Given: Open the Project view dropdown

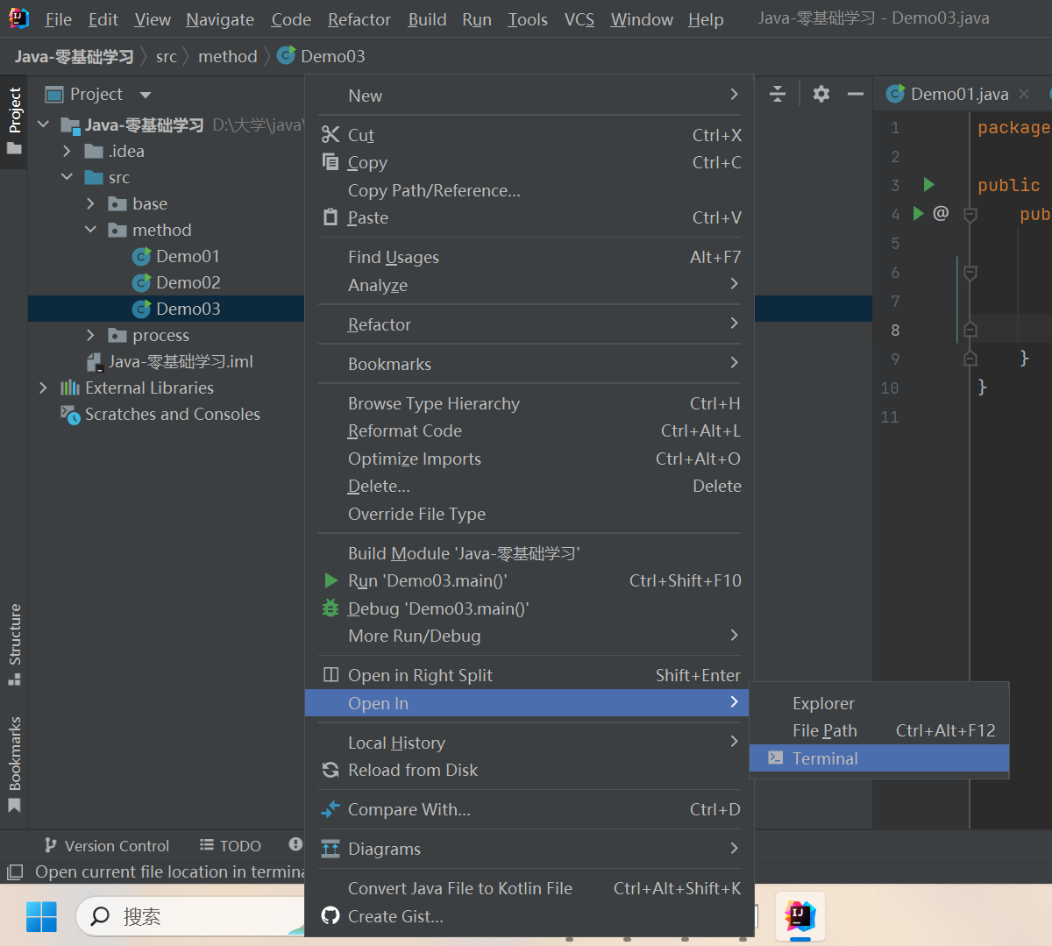Looking at the screenshot, I should pos(146,95).
